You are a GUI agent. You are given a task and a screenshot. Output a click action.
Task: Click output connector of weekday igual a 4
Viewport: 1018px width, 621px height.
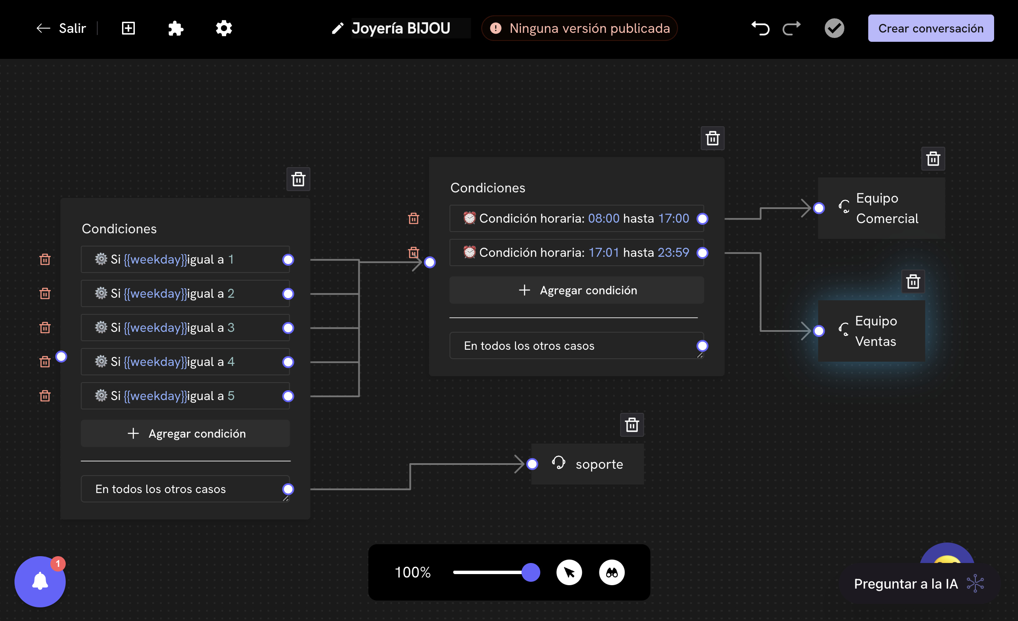(x=288, y=362)
